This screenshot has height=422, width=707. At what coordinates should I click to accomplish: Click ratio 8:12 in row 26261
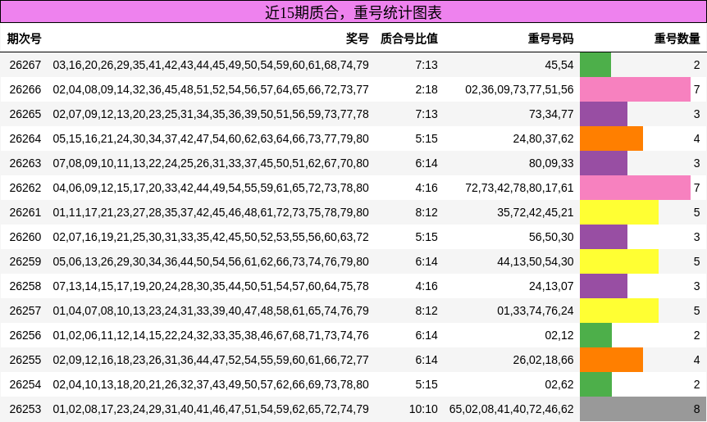click(426, 212)
